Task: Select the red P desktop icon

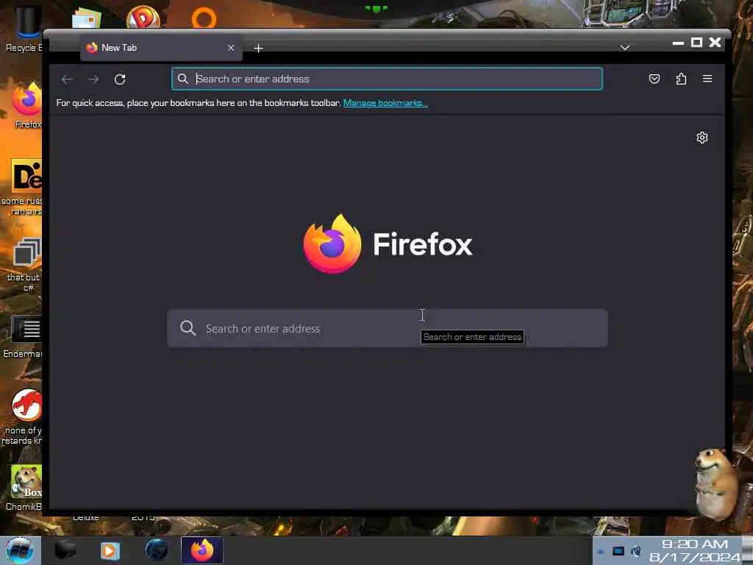Action: coord(143,18)
